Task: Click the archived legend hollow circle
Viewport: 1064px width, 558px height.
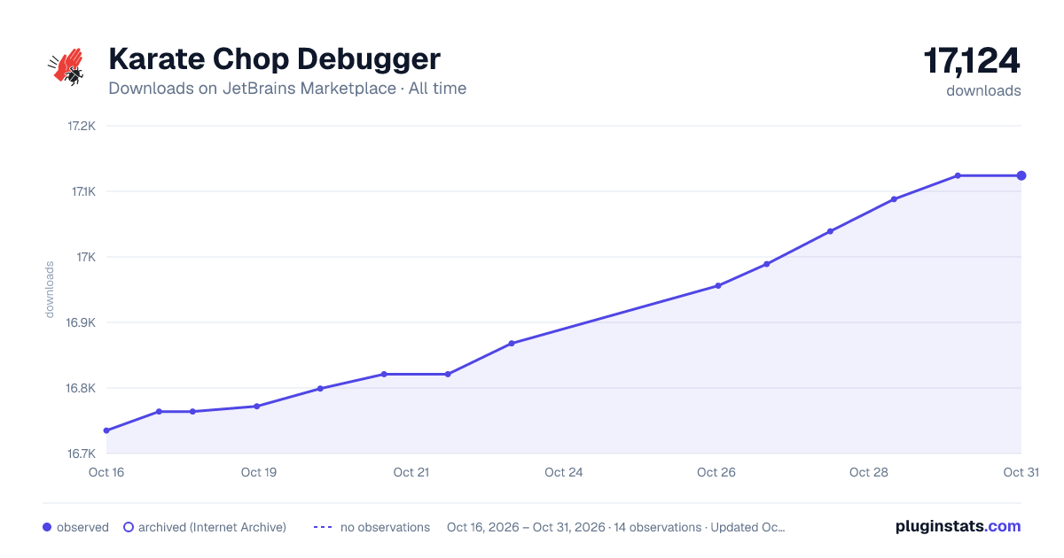Action: pos(128,527)
